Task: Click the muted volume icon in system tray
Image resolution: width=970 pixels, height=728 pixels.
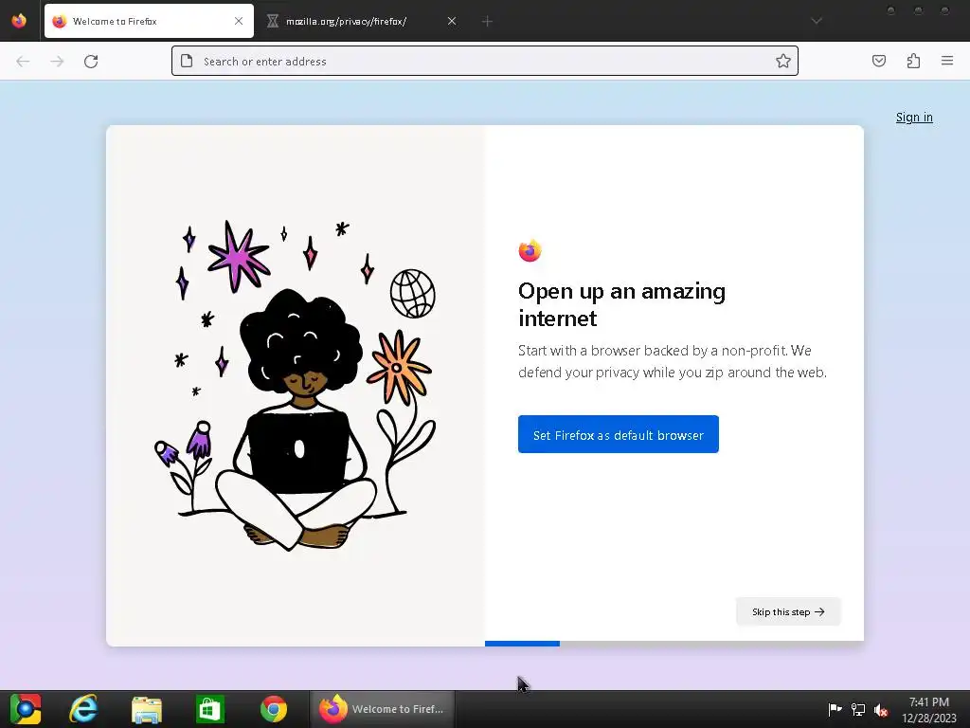Action: [x=881, y=709]
